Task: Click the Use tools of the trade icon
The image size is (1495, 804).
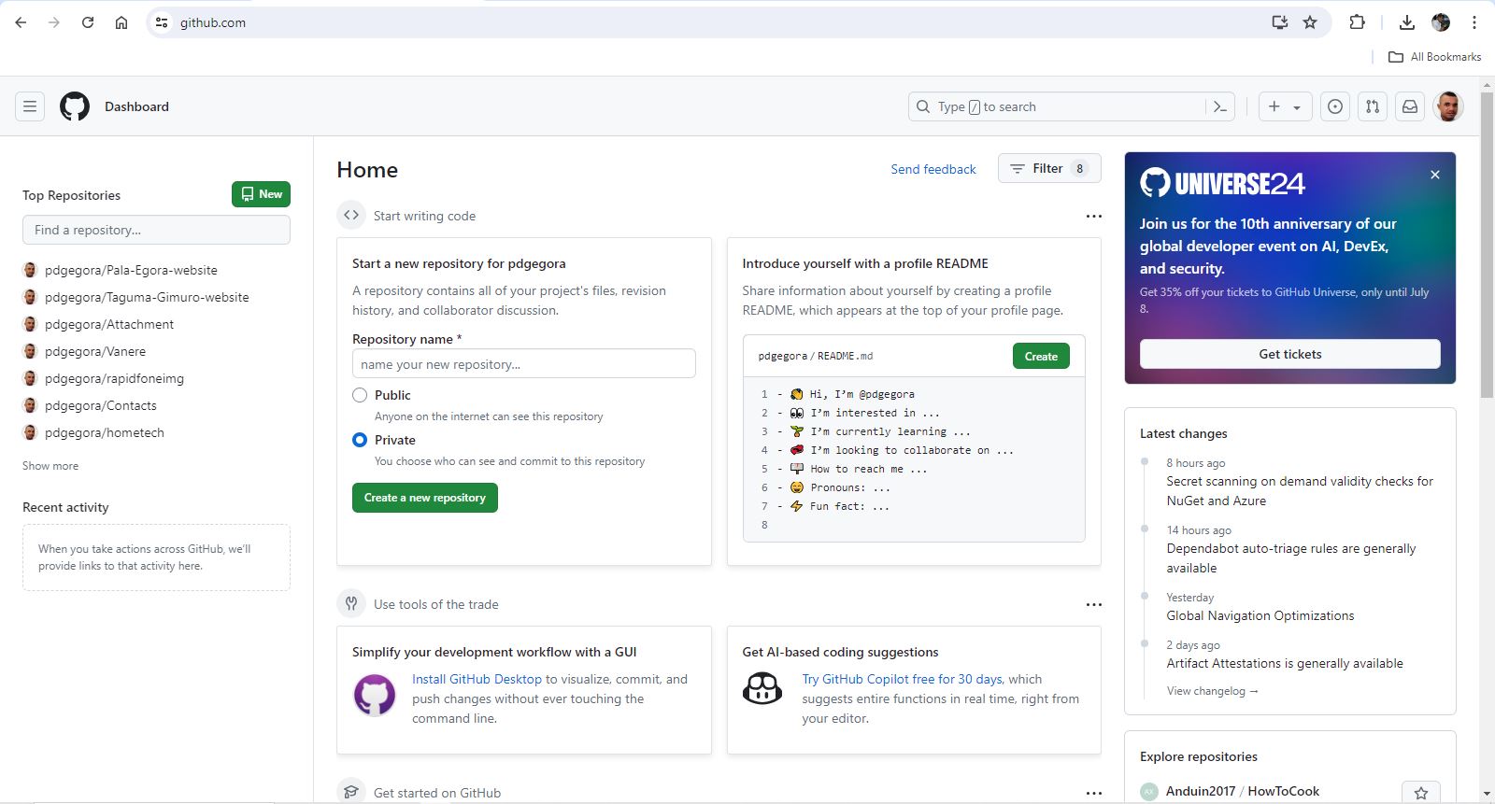Action: [351, 603]
